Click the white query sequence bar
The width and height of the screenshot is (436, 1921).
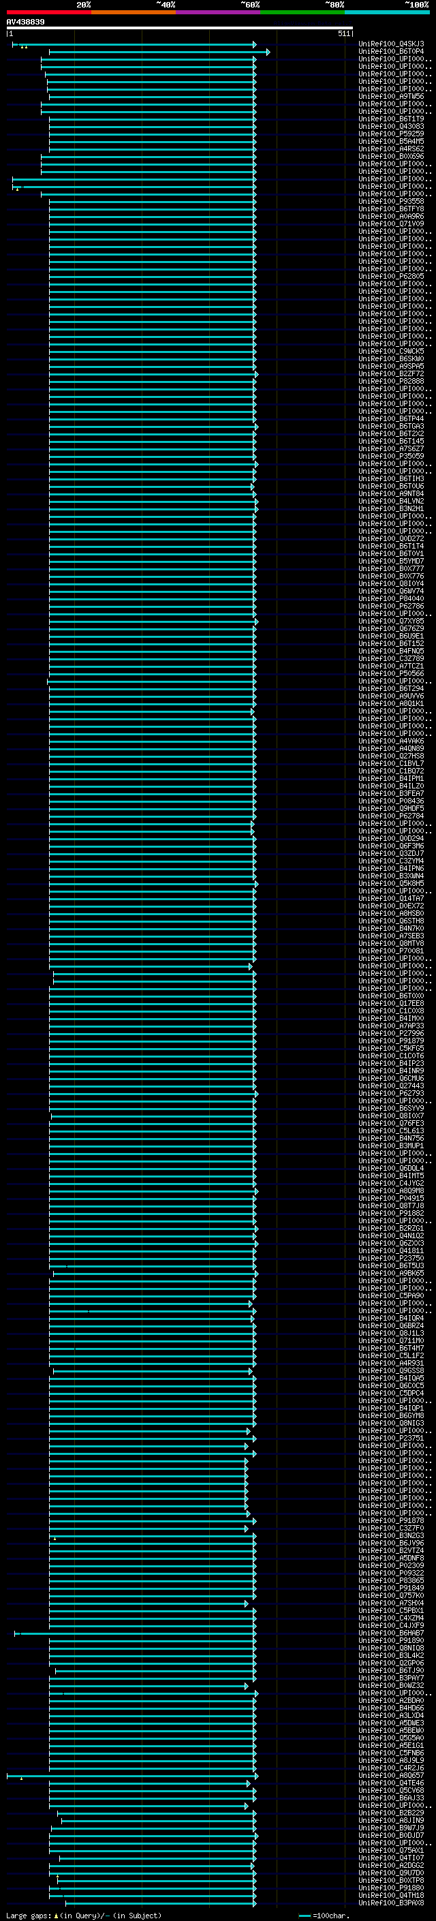coord(180,29)
